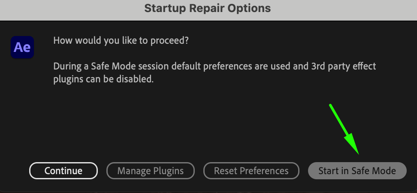Click the "plugins can be disabled." text line
Image resolution: width=417 pixels, height=193 pixels.
(103, 79)
